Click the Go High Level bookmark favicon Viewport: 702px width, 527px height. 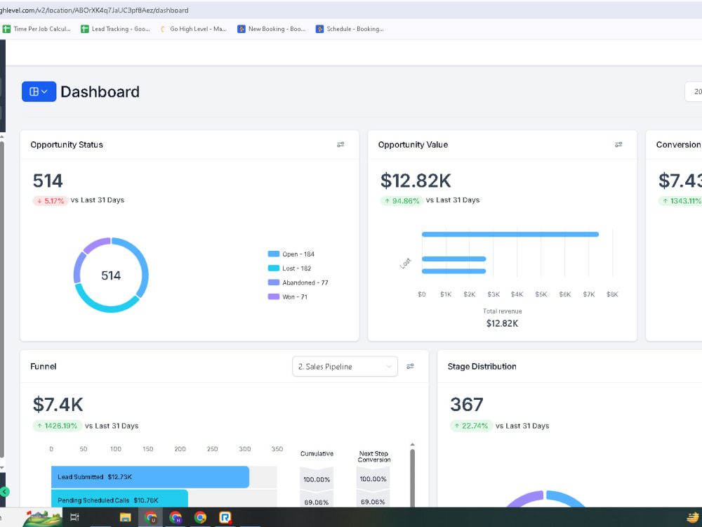pos(163,29)
